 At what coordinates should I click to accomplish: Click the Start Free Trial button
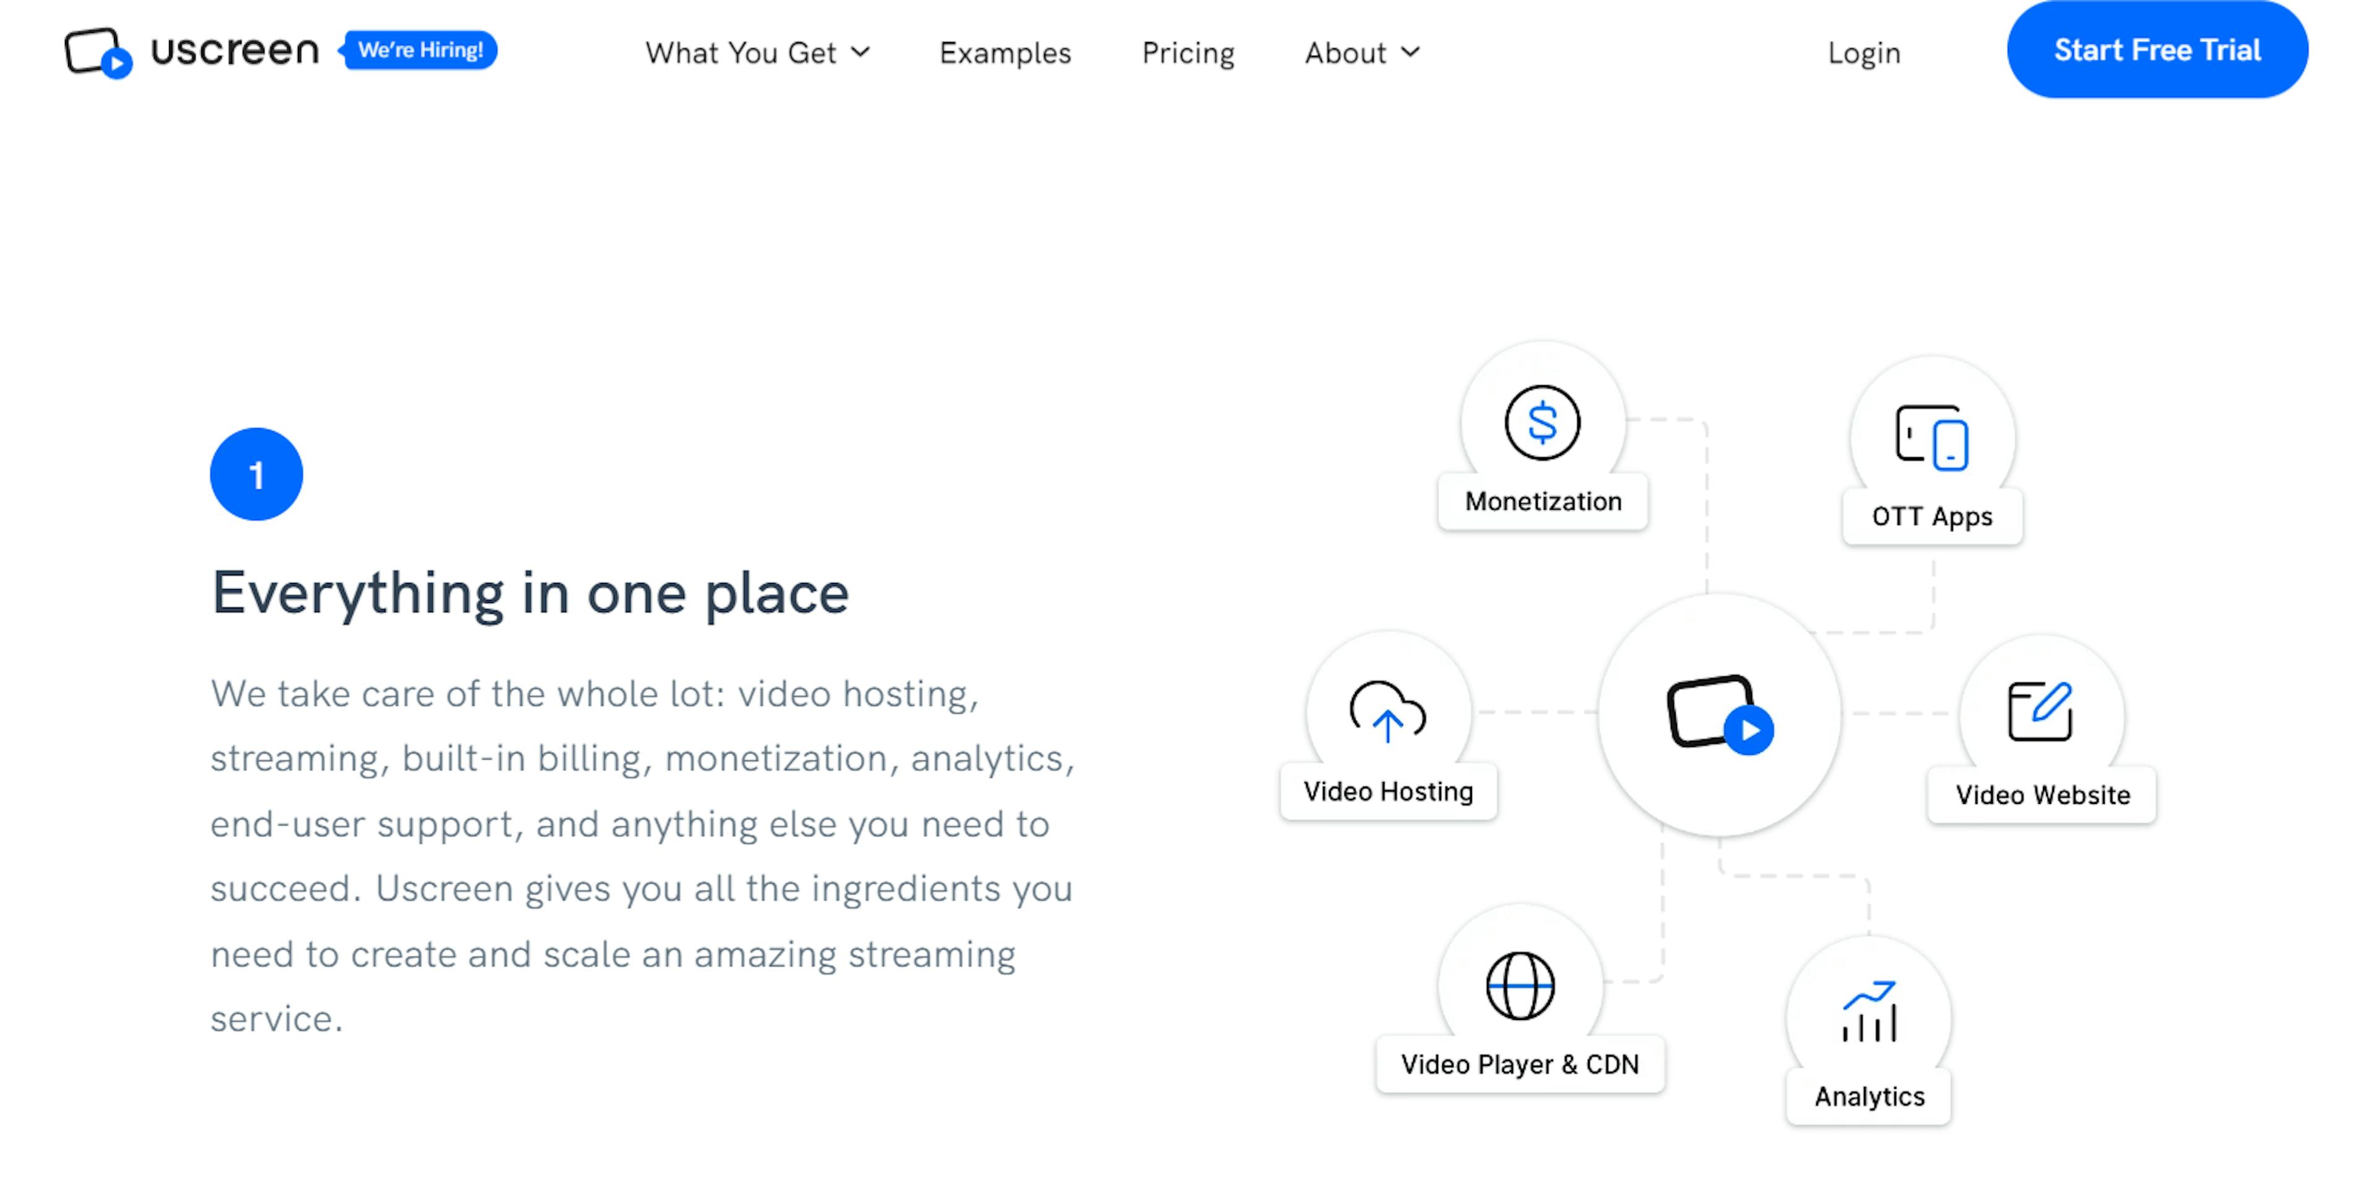(x=2156, y=50)
